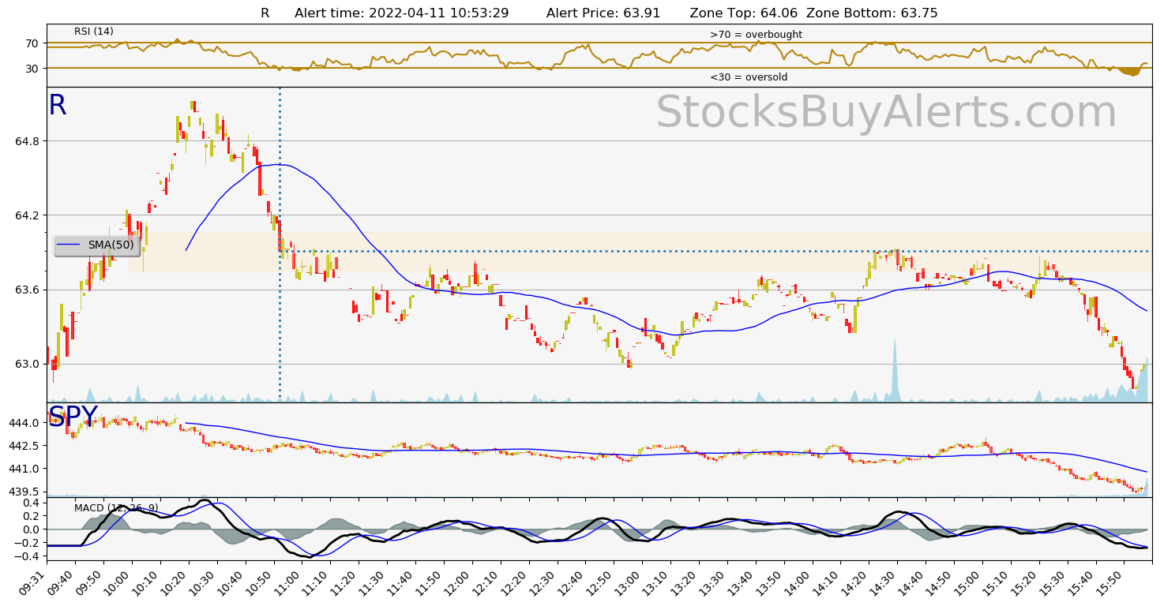Viewport: 1164px width, 606px height.
Task: Click the 15:20 time axis label
Action: [x=1025, y=581]
